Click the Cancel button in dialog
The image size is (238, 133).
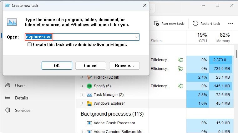tap(91, 66)
